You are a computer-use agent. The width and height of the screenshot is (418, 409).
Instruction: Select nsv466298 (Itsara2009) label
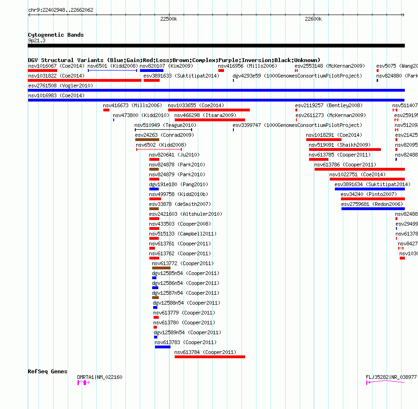[205, 115]
